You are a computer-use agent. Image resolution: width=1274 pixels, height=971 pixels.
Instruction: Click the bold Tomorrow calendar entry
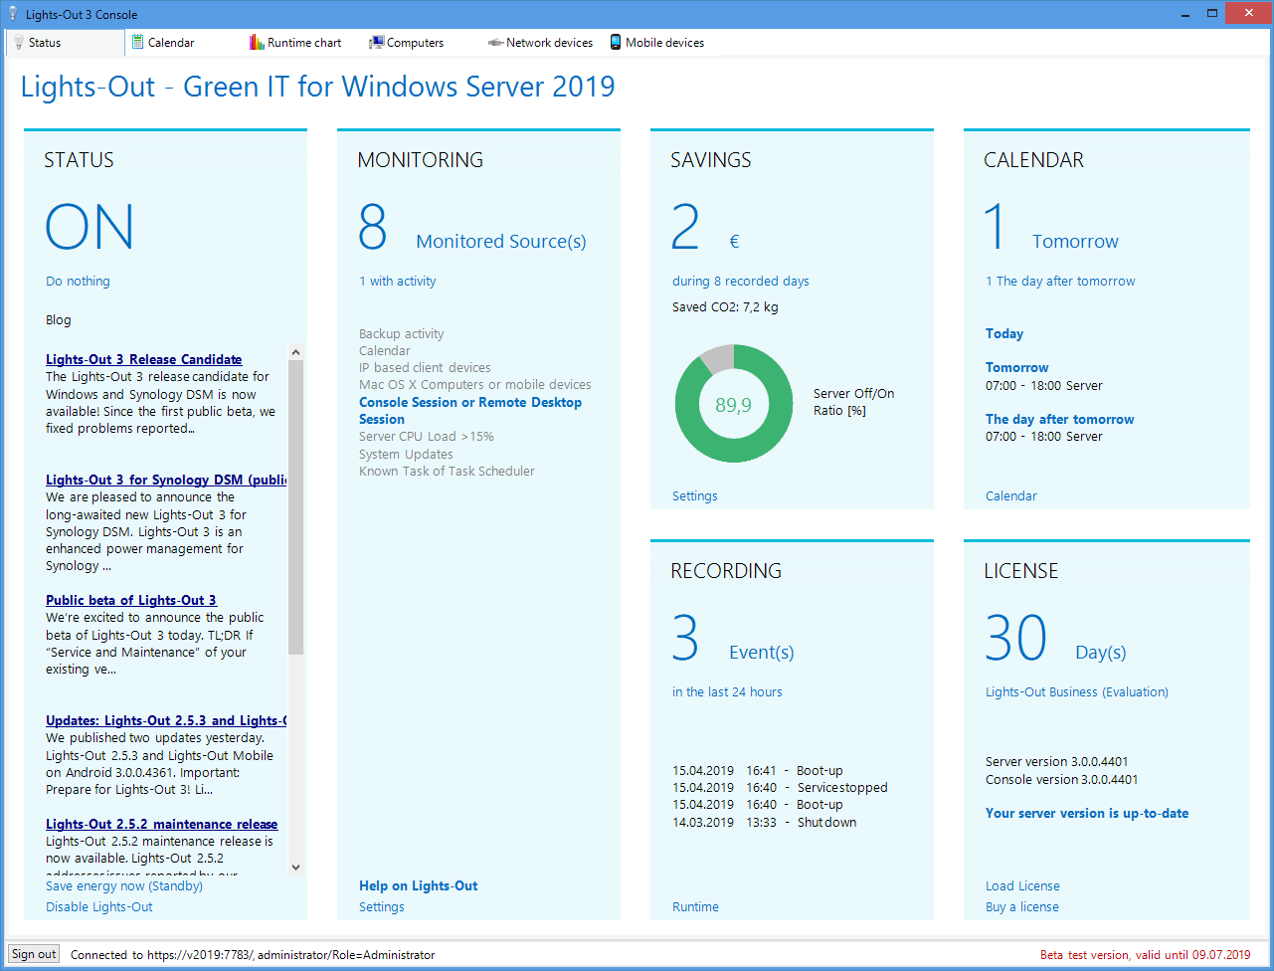coord(1017,367)
